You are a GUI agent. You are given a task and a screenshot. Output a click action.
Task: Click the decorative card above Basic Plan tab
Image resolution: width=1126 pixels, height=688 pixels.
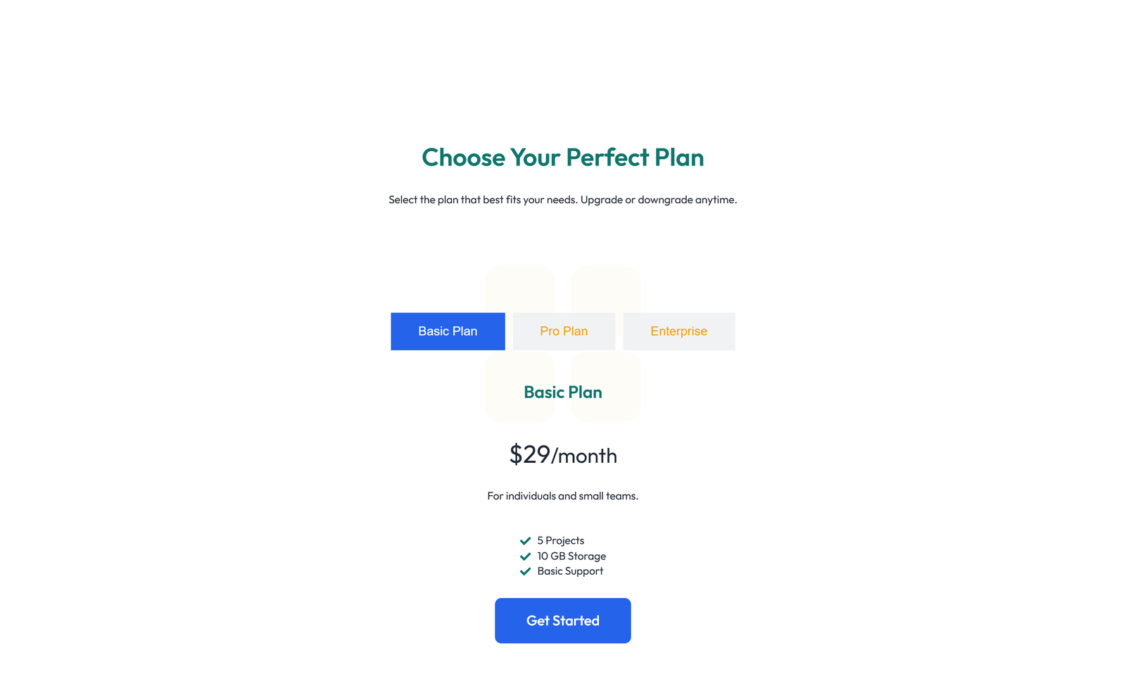tap(520, 288)
